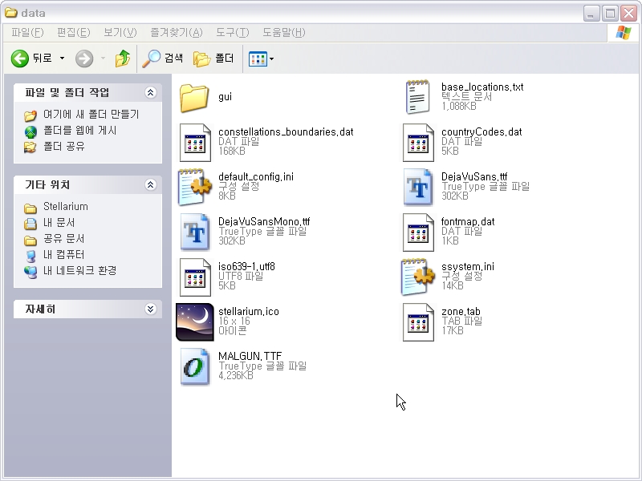Select the file name DejaVuSansMono.ttf
The image size is (642, 481).
click(264, 222)
